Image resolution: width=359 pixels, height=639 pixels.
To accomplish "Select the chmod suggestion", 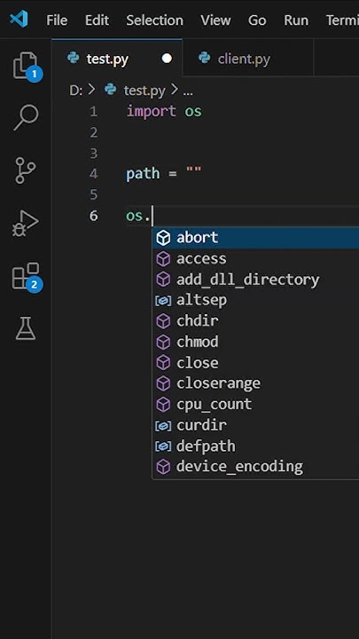I will coord(255,342).
